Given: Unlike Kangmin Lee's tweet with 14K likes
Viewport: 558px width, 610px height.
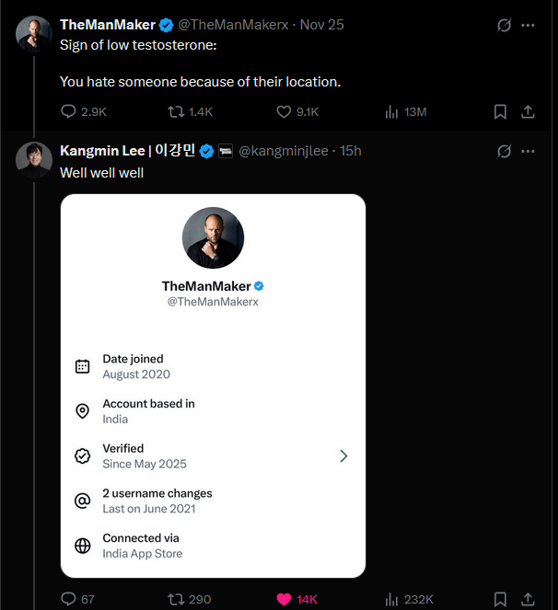Looking at the screenshot, I should click(x=285, y=599).
